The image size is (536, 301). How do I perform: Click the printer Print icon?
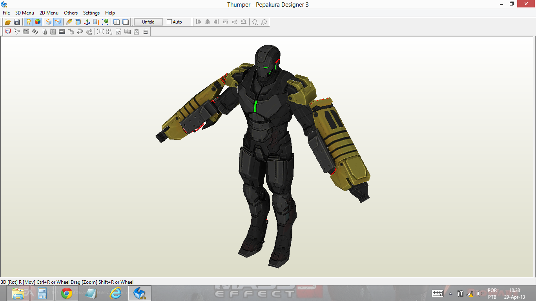(146, 31)
